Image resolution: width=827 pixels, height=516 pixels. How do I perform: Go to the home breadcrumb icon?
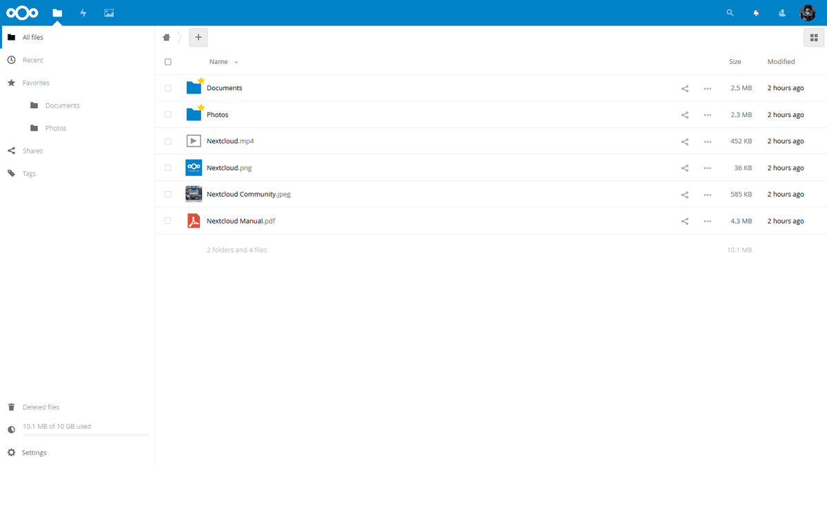pyautogui.click(x=166, y=37)
